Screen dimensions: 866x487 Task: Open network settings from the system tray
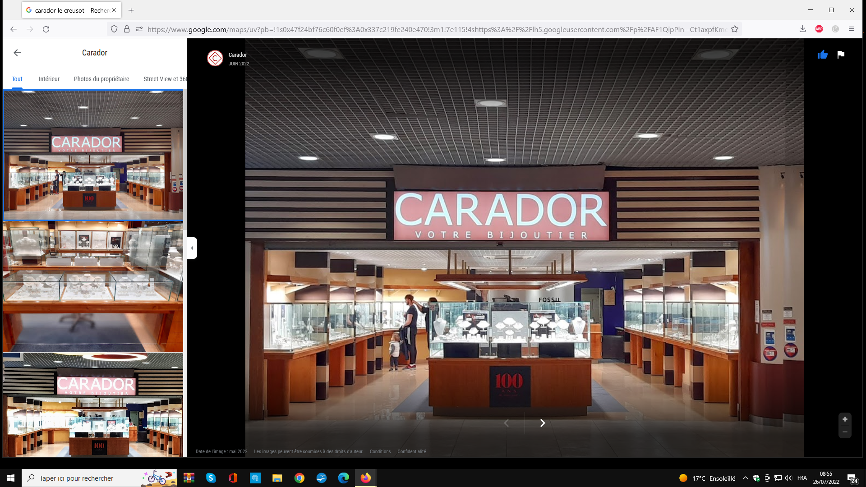click(778, 478)
